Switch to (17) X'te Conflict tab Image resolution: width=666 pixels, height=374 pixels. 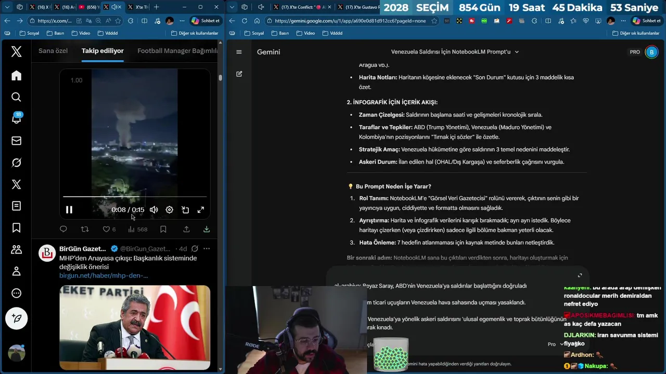[303, 7]
